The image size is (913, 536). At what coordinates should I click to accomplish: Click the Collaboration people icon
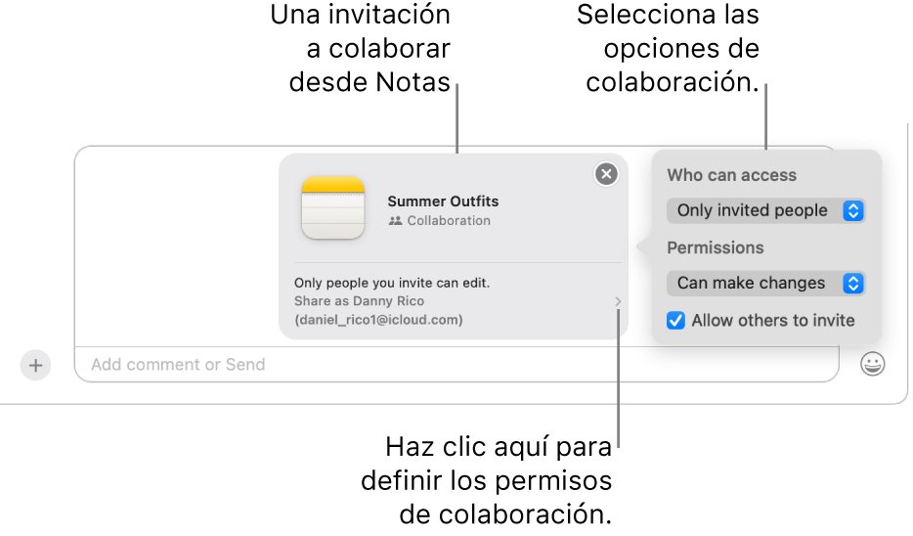[x=395, y=221]
